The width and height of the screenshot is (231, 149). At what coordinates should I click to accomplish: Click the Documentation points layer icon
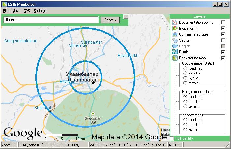point(175,22)
